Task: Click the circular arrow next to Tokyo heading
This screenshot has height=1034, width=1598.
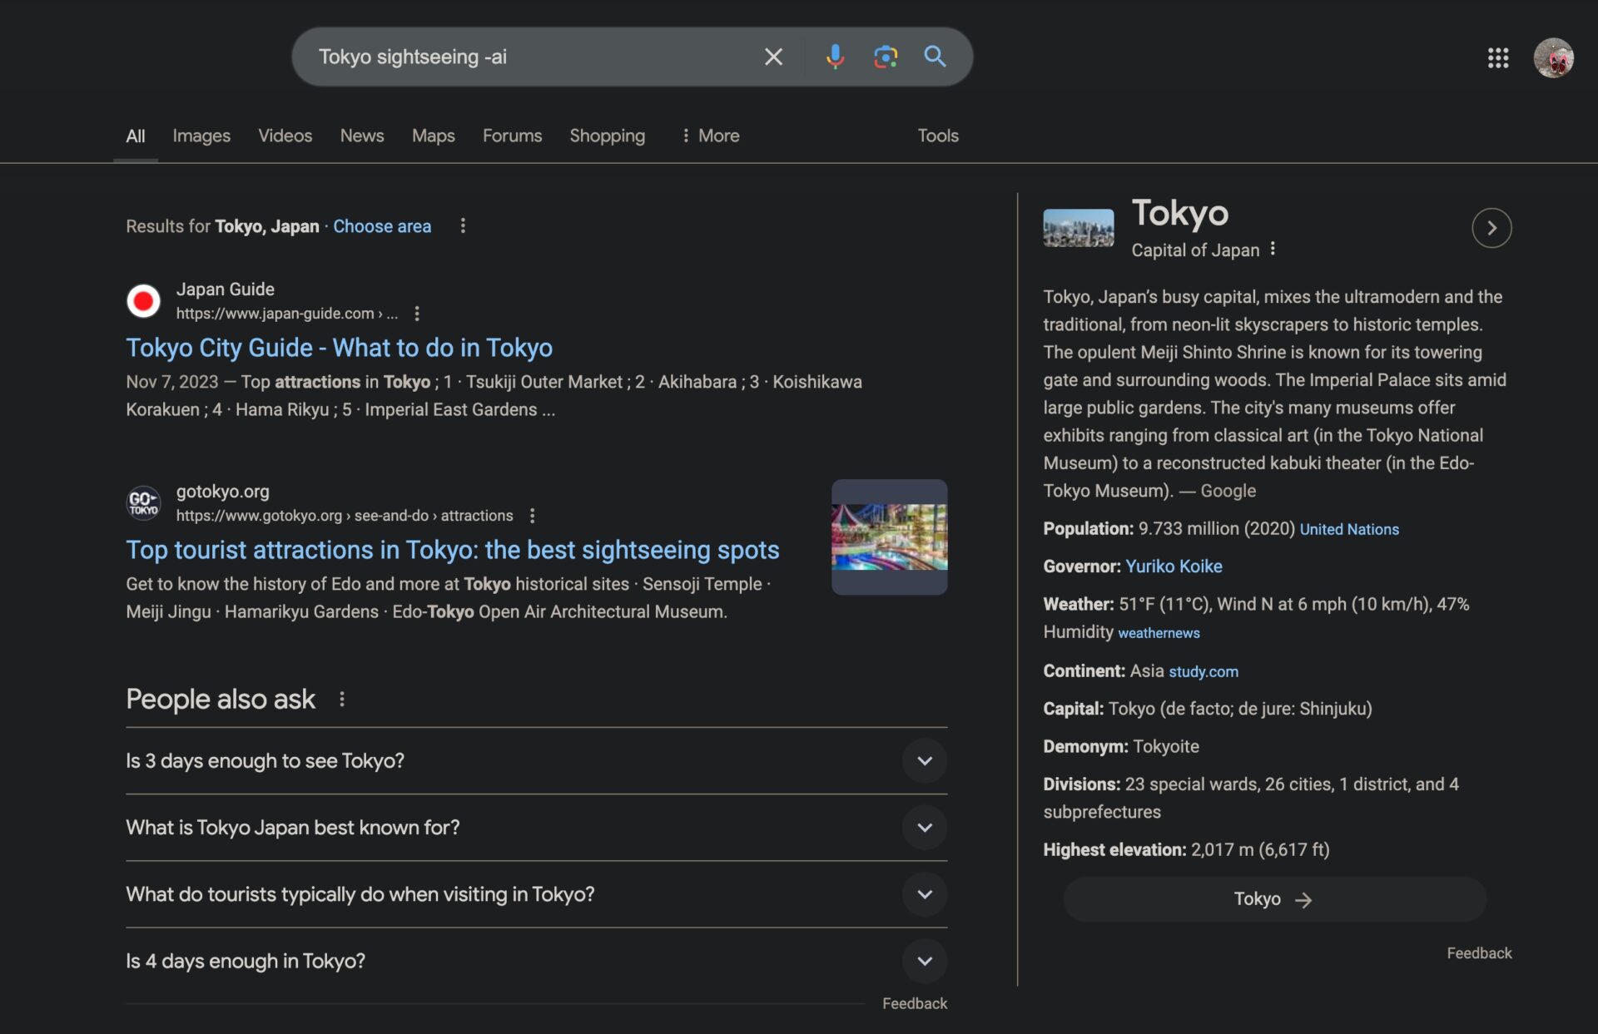Action: [x=1491, y=228]
